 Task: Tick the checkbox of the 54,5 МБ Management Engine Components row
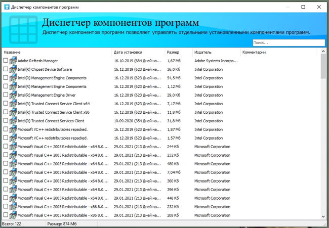6,78
